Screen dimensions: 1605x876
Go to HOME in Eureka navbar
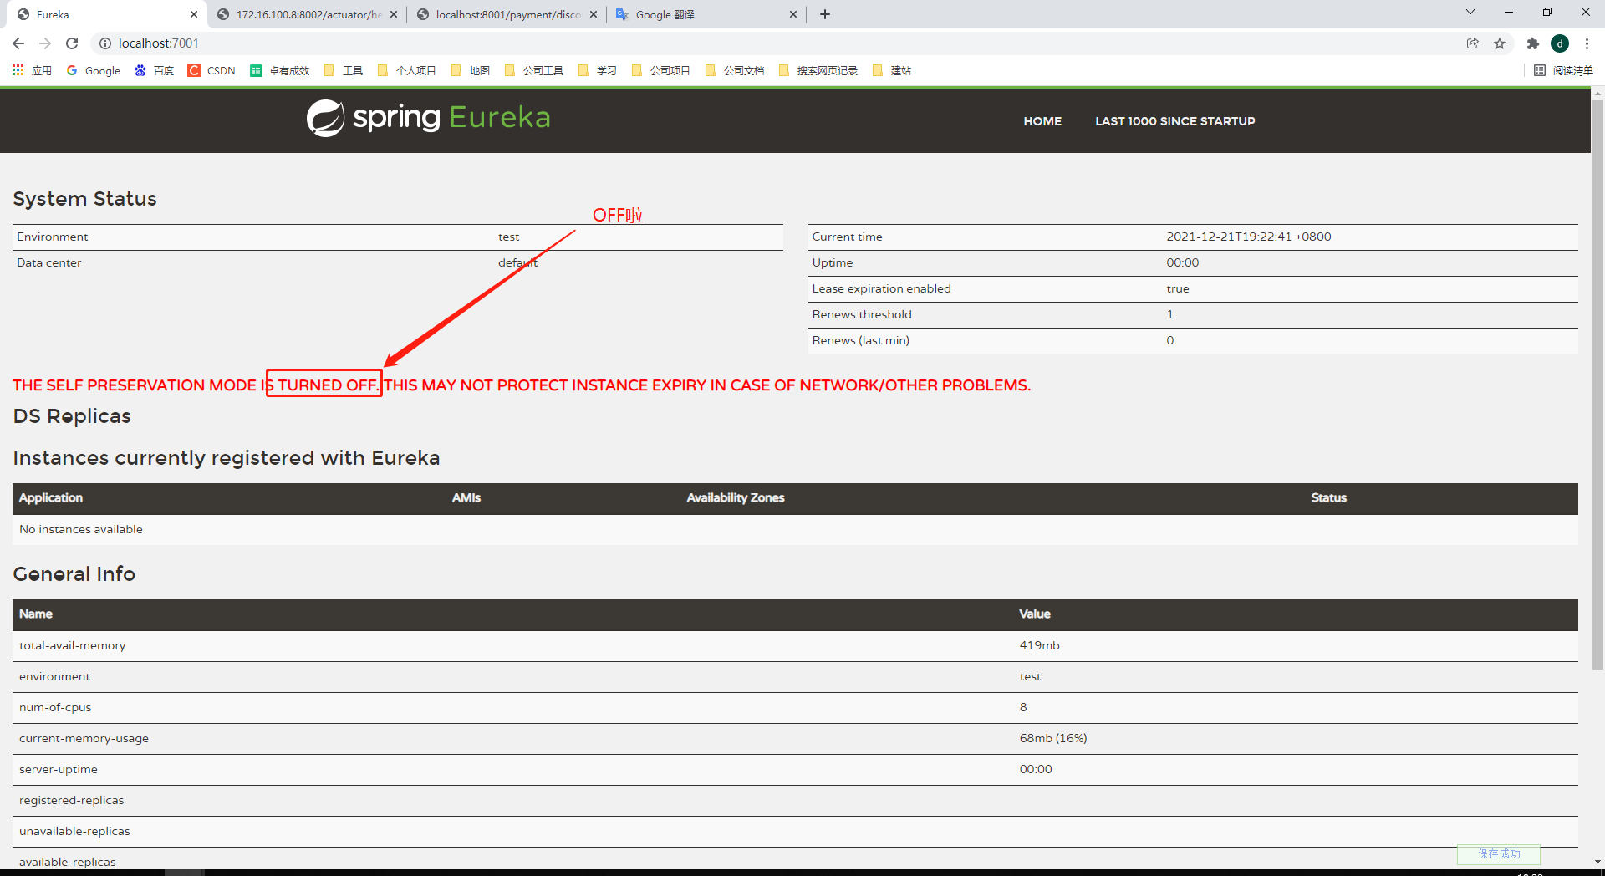1042,121
